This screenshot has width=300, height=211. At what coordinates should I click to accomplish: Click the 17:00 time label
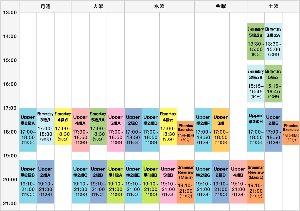[10, 108]
